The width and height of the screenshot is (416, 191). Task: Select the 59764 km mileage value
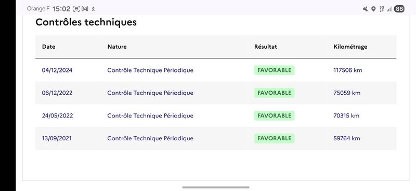tap(347, 138)
